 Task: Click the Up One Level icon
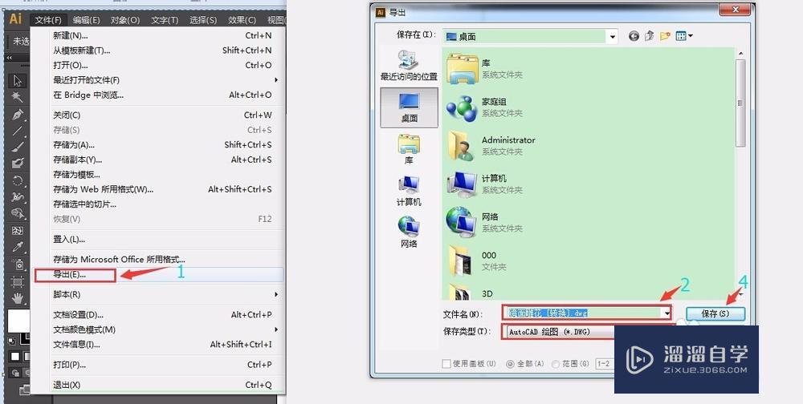pos(650,36)
